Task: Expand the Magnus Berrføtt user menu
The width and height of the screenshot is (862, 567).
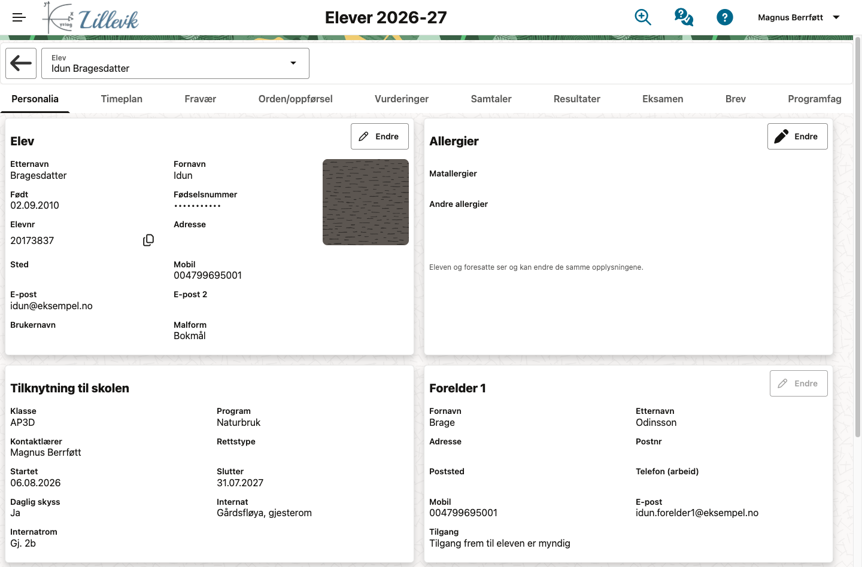Action: point(799,17)
